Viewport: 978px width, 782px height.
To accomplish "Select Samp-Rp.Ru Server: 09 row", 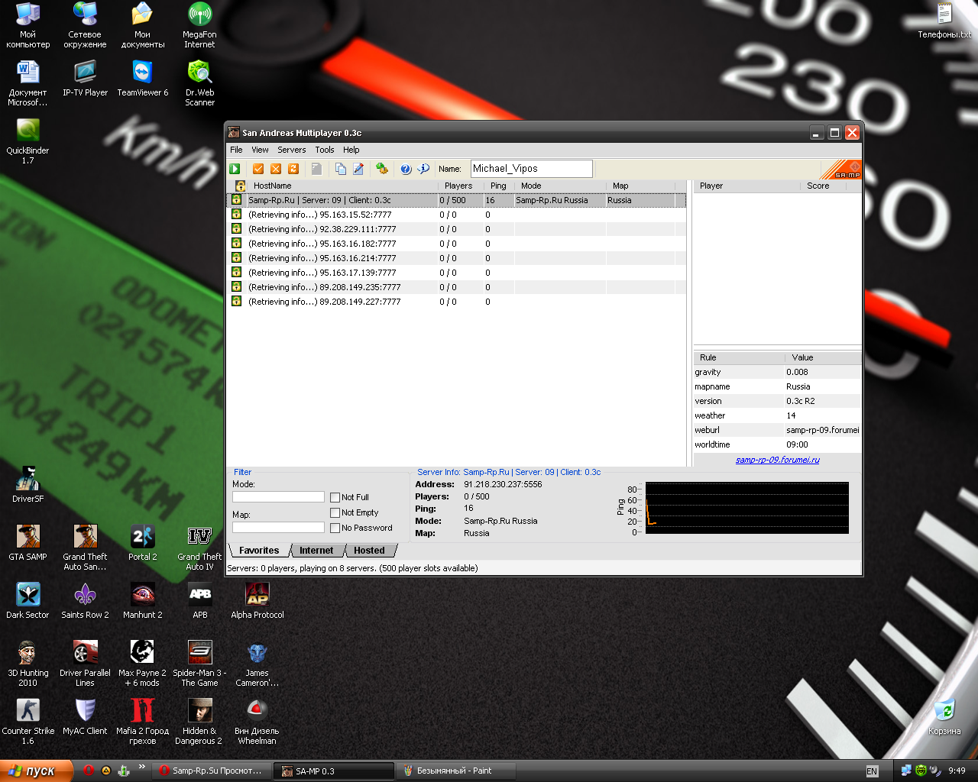I will pyautogui.click(x=456, y=200).
